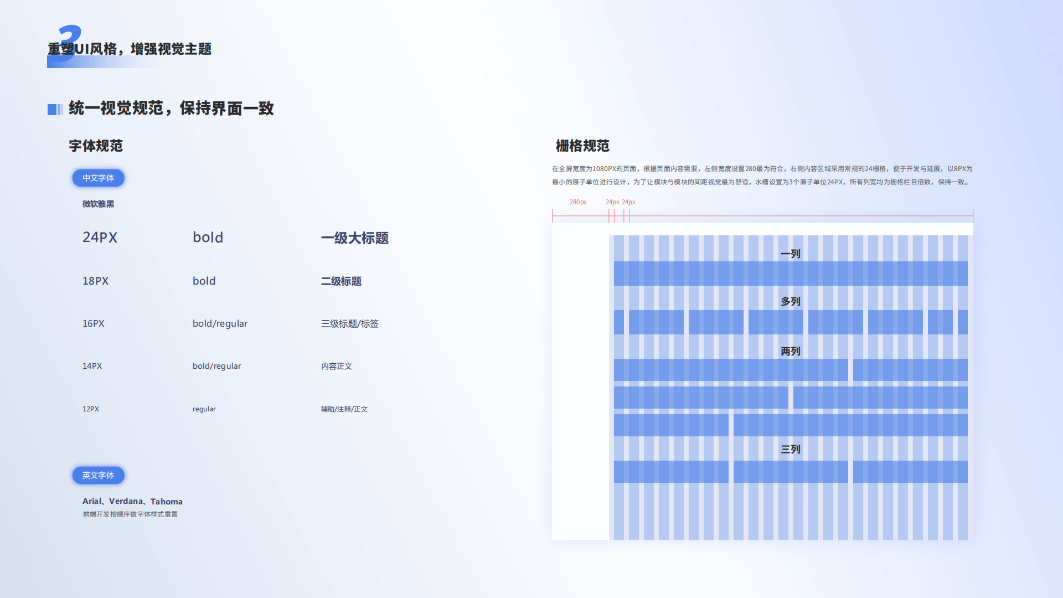This screenshot has width=1063, height=598.
Task: Click the 多列 grid label
Action: click(x=791, y=301)
